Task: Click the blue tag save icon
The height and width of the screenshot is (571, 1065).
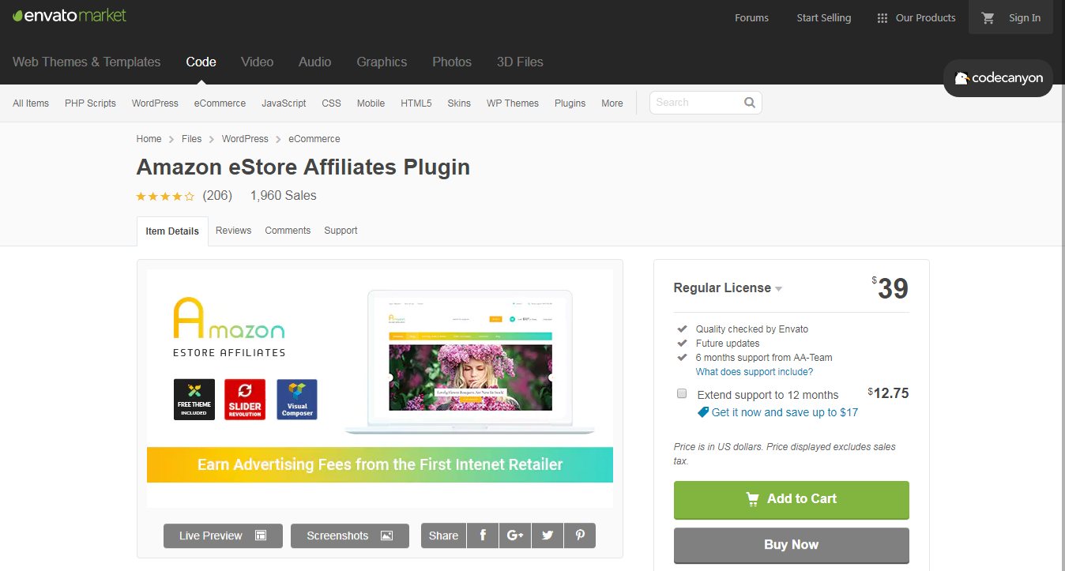Action: pyautogui.click(x=703, y=412)
